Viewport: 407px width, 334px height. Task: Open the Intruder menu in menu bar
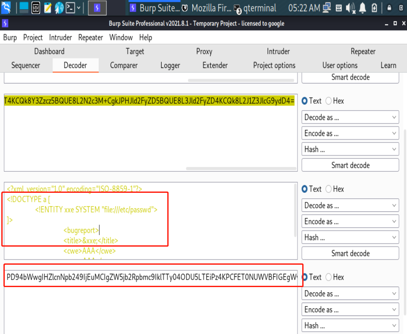60,37
